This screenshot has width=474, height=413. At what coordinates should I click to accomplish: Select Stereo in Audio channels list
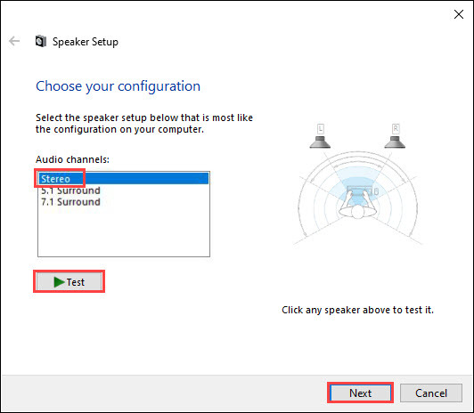tap(123, 178)
